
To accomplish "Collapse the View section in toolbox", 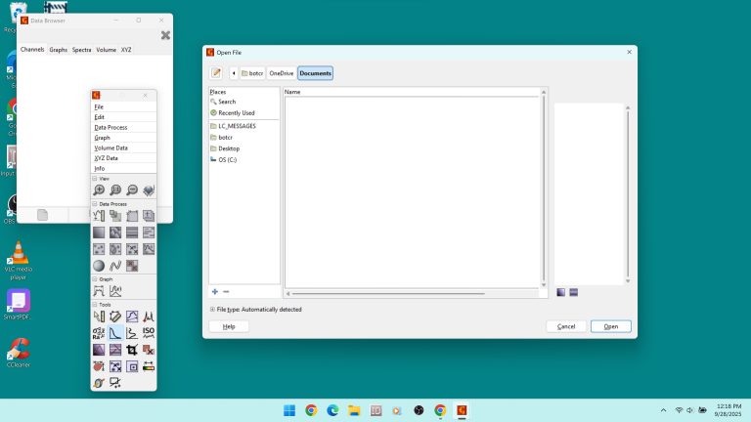I will 95,179.
